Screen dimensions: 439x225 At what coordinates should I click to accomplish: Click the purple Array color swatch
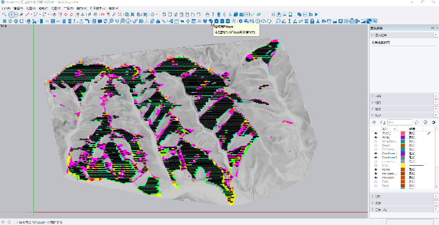tap(403, 138)
